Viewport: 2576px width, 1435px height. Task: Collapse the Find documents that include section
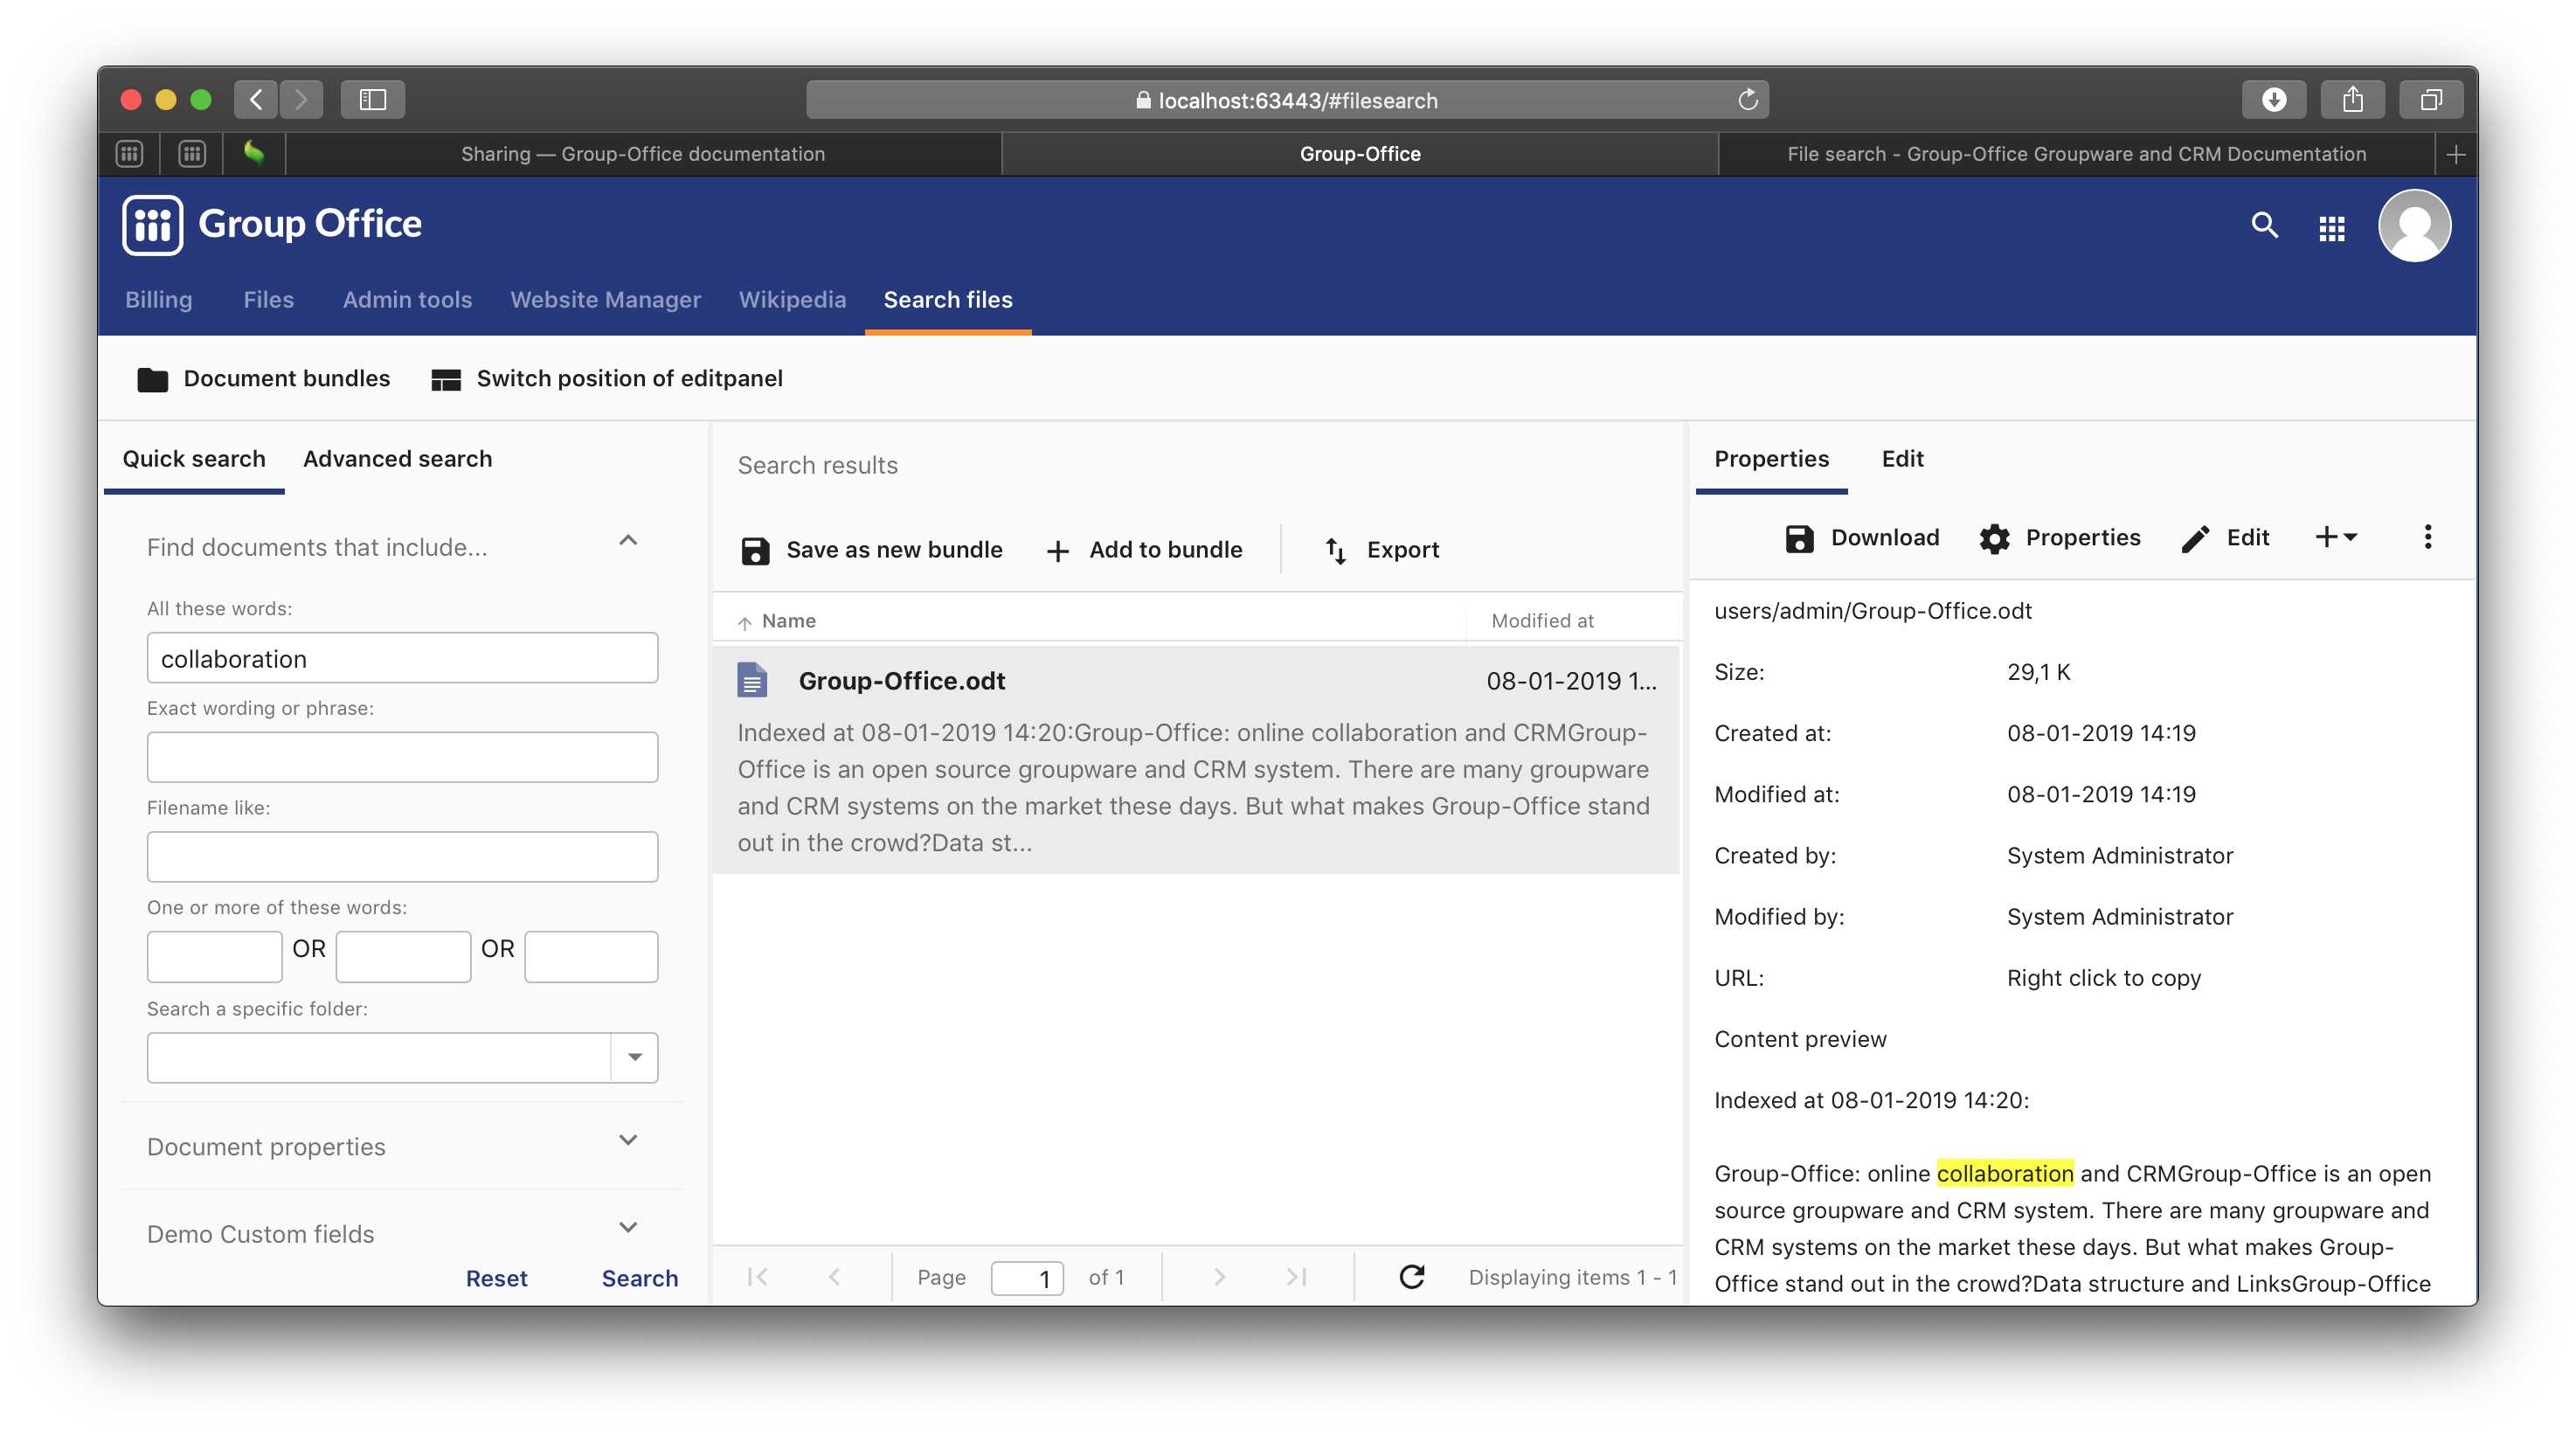[x=628, y=541]
